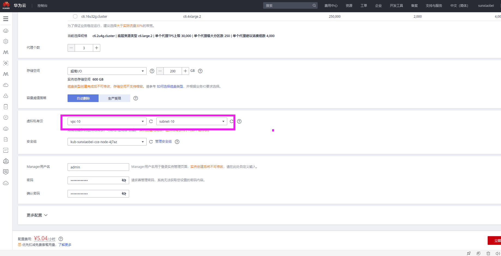The image size is (501, 256).
Task: Click the storage size field showing 200
Action: (x=173, y=71)
